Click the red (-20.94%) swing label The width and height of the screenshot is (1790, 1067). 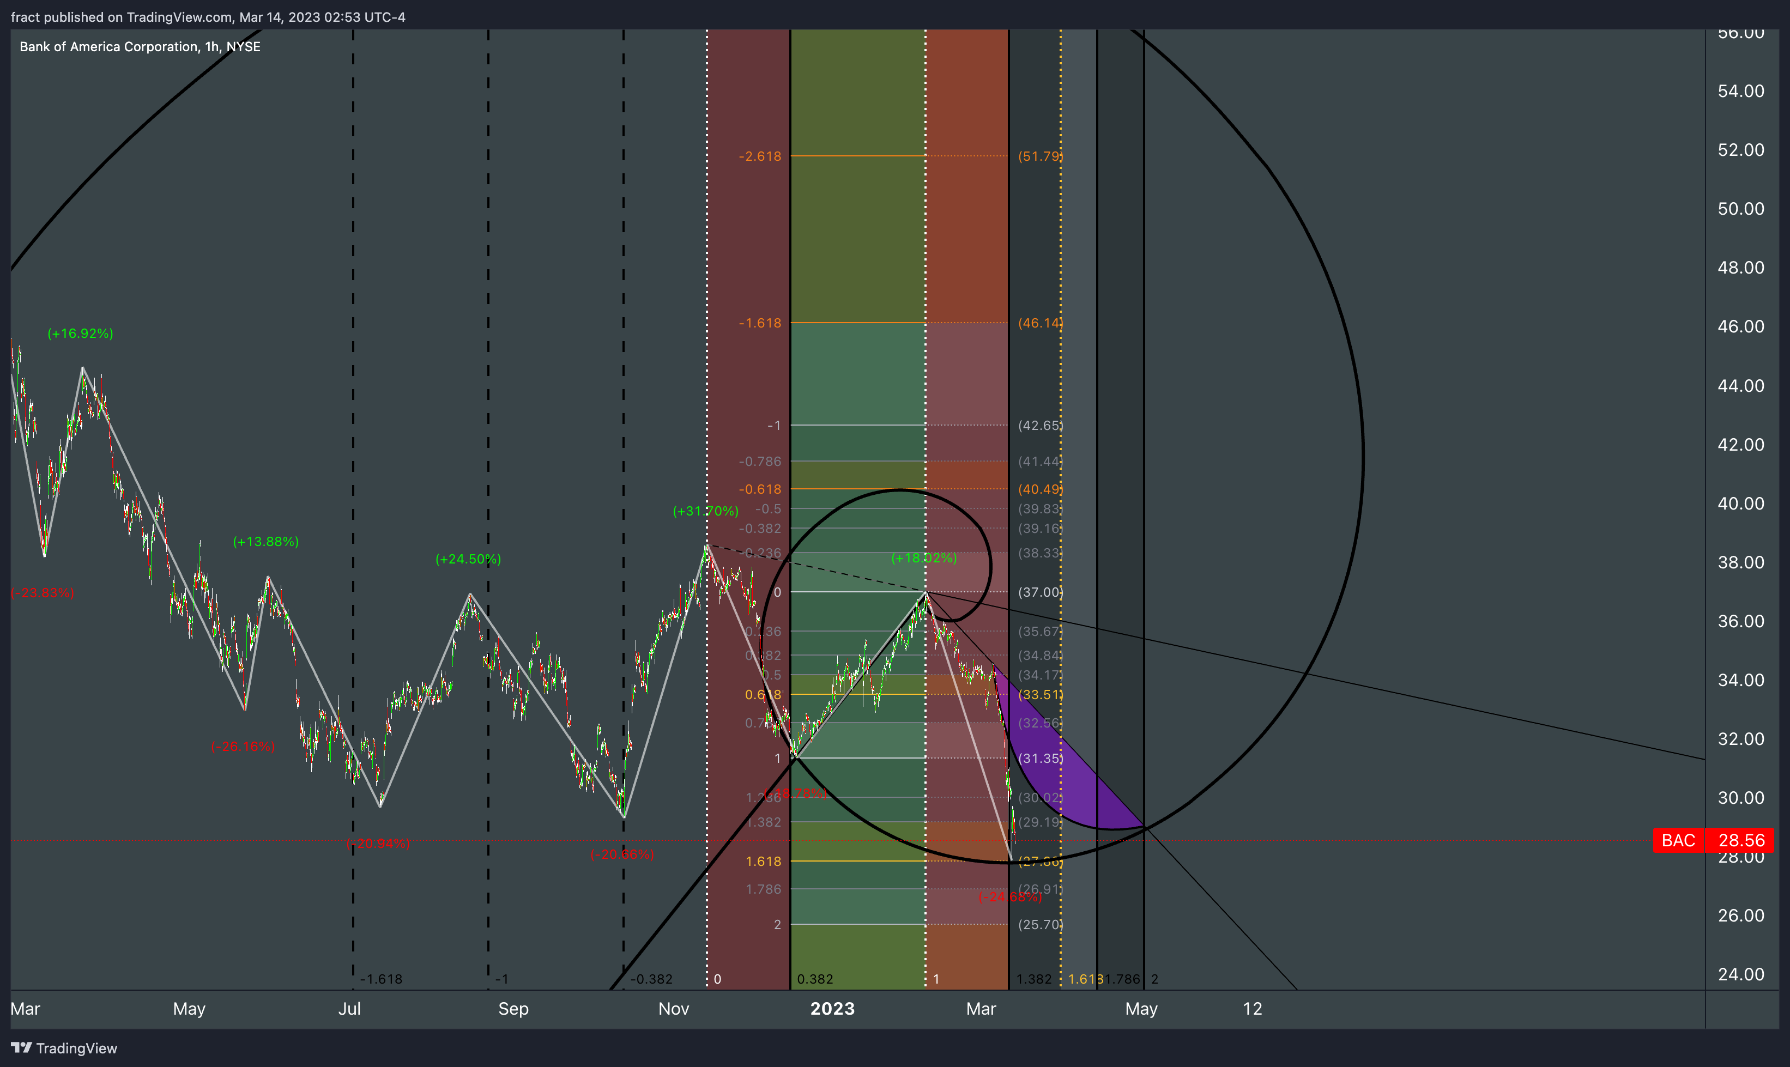pos(378,842)
